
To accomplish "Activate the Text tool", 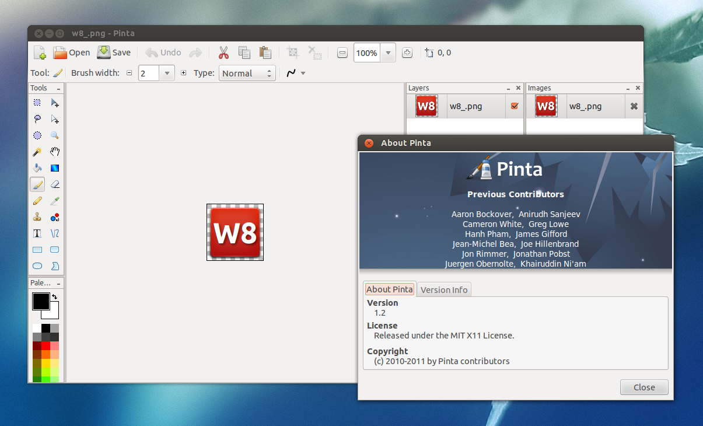I will 37,233.
